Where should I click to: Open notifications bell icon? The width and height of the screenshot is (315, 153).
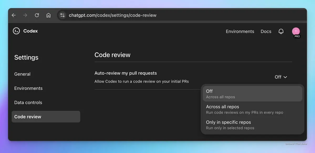click(281, 31)
